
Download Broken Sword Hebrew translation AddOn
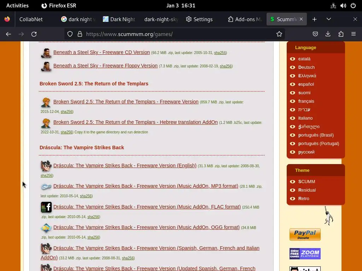[x=135, y=122]
